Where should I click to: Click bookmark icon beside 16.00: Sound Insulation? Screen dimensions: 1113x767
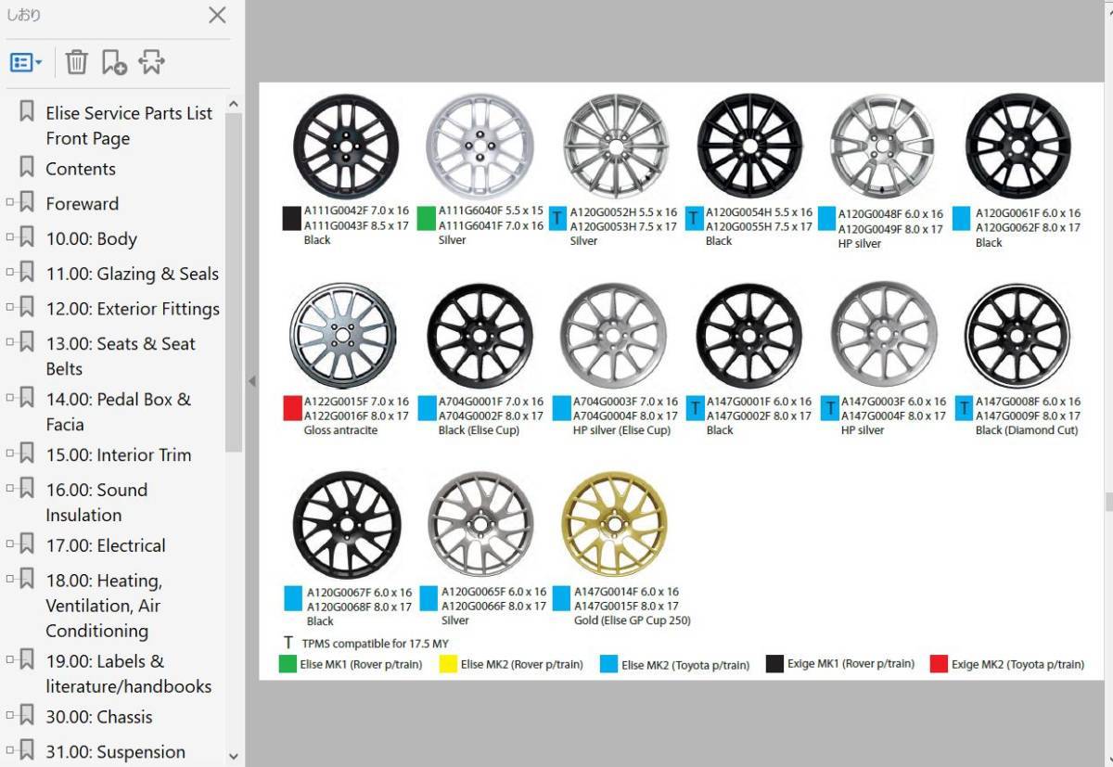27,488
